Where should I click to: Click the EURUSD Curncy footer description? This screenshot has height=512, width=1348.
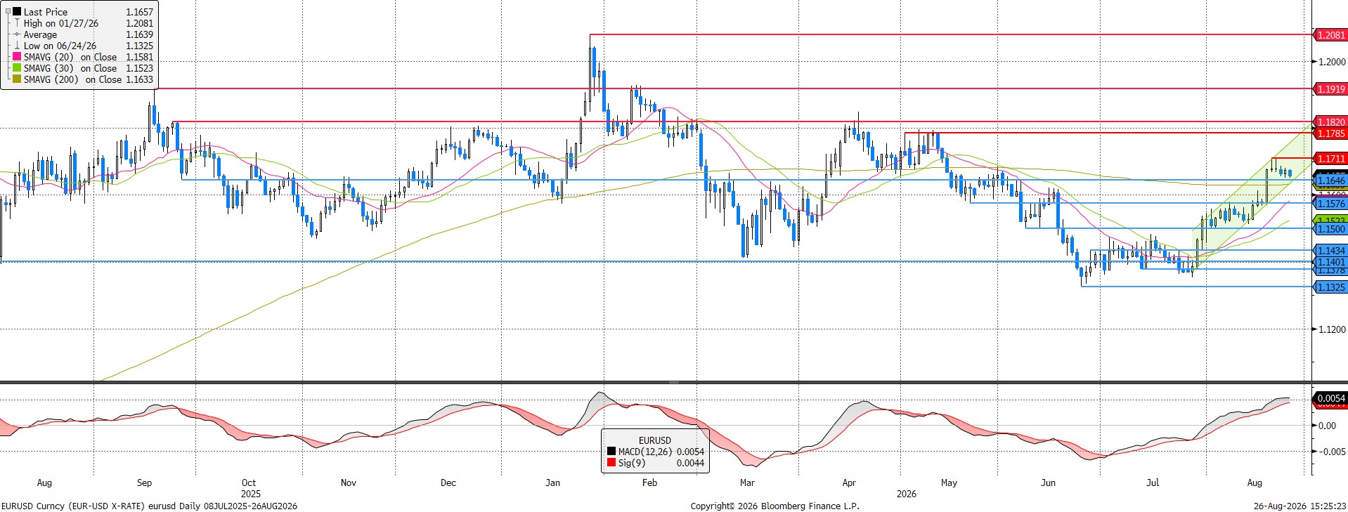[149, 506]
